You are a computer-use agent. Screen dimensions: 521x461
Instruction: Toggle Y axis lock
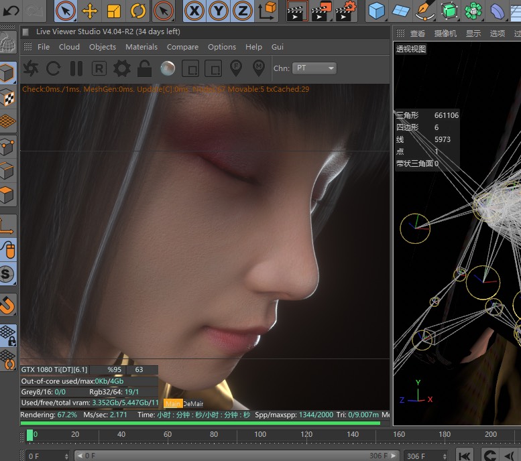[219, 11]
